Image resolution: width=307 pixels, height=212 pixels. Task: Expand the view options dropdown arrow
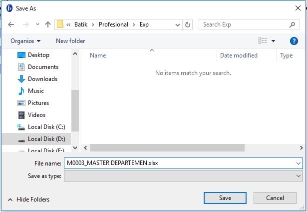(274, 41)
